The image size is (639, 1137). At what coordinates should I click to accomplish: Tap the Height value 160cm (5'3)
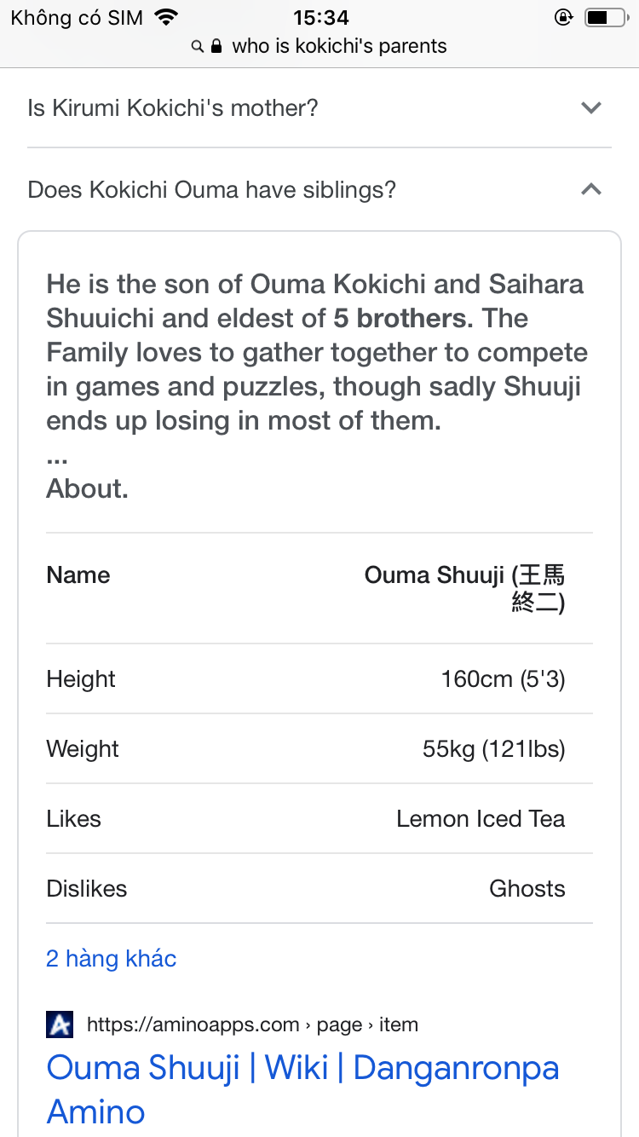(503, 678)
